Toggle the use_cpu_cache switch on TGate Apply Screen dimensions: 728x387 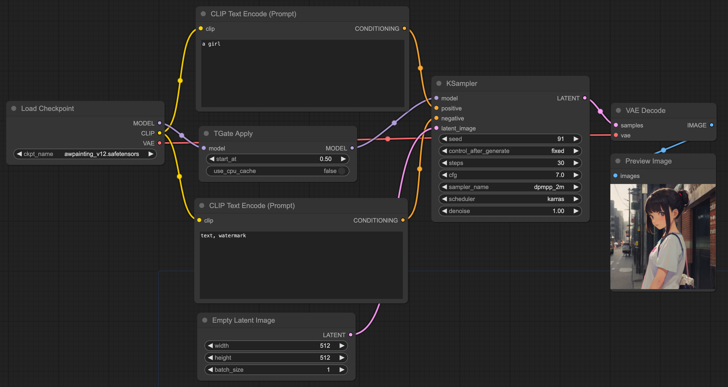(341, 171)
